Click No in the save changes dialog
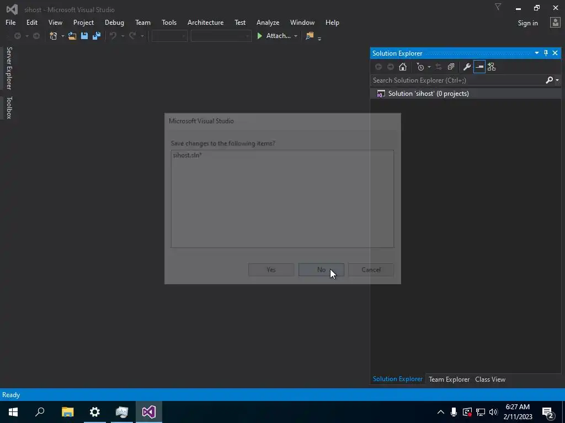This screenshot has height=423, width=565. point(322,270)
